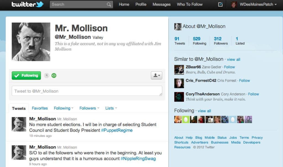Click the mobile notifications phone icon
The height and width of the screenshot is (167, 283).
[x=46, y=75]
